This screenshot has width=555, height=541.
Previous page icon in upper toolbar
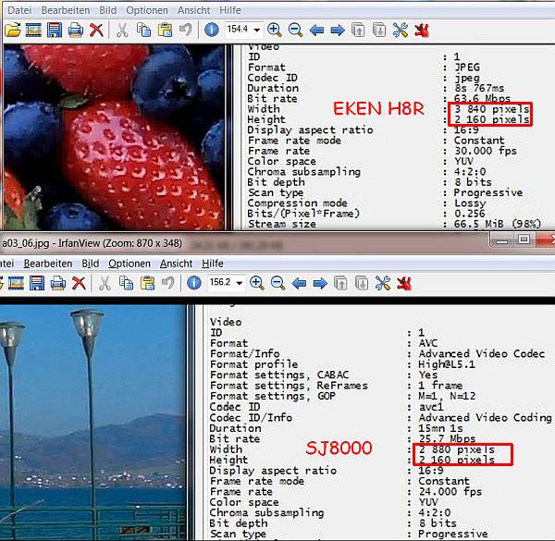[x=358, y=31]
